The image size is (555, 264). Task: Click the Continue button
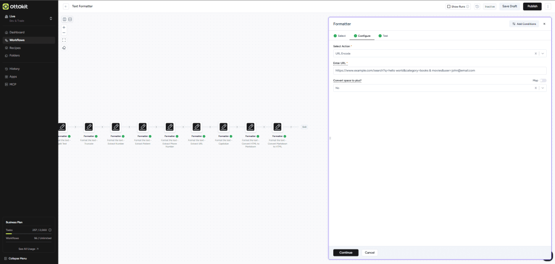[346, 253]
